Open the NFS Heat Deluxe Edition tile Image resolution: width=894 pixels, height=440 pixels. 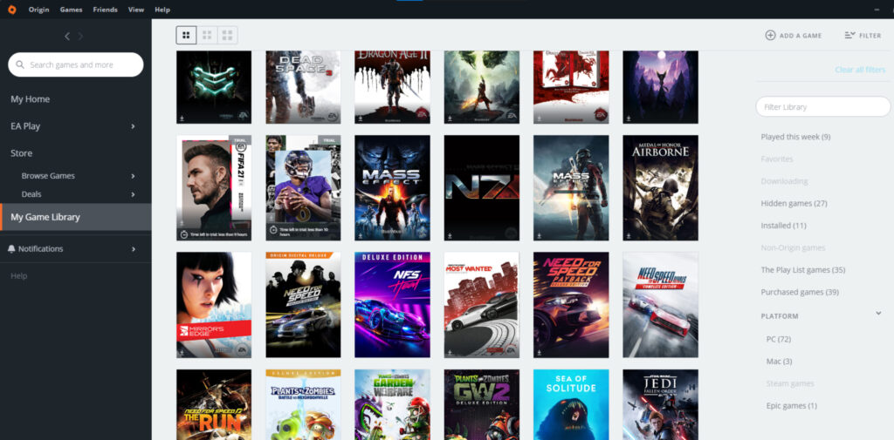[392, 305]
